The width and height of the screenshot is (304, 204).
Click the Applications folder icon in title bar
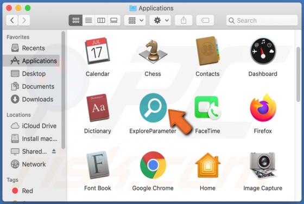coord(133,8)
